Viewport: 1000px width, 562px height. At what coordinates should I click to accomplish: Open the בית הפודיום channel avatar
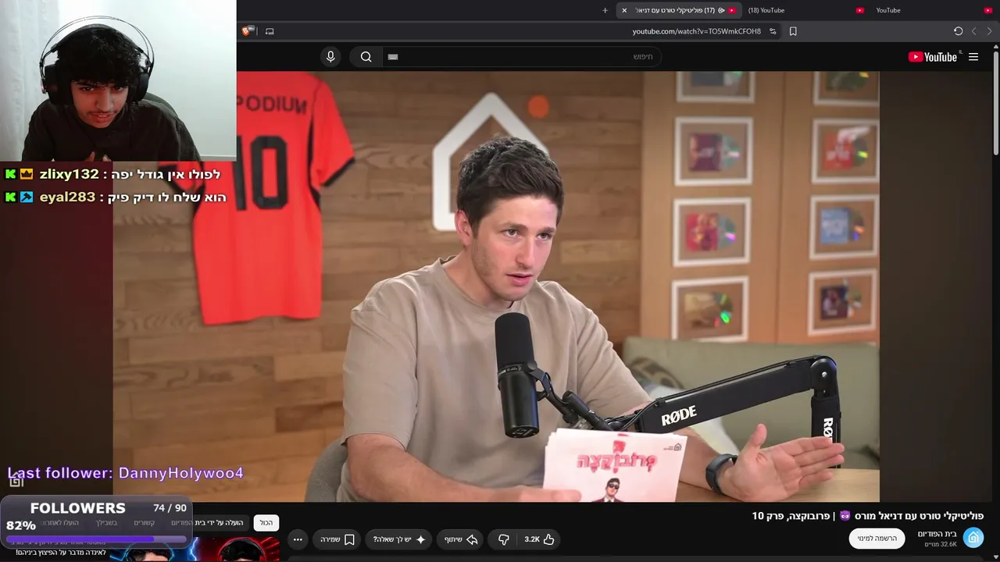[x=973, y=538]
